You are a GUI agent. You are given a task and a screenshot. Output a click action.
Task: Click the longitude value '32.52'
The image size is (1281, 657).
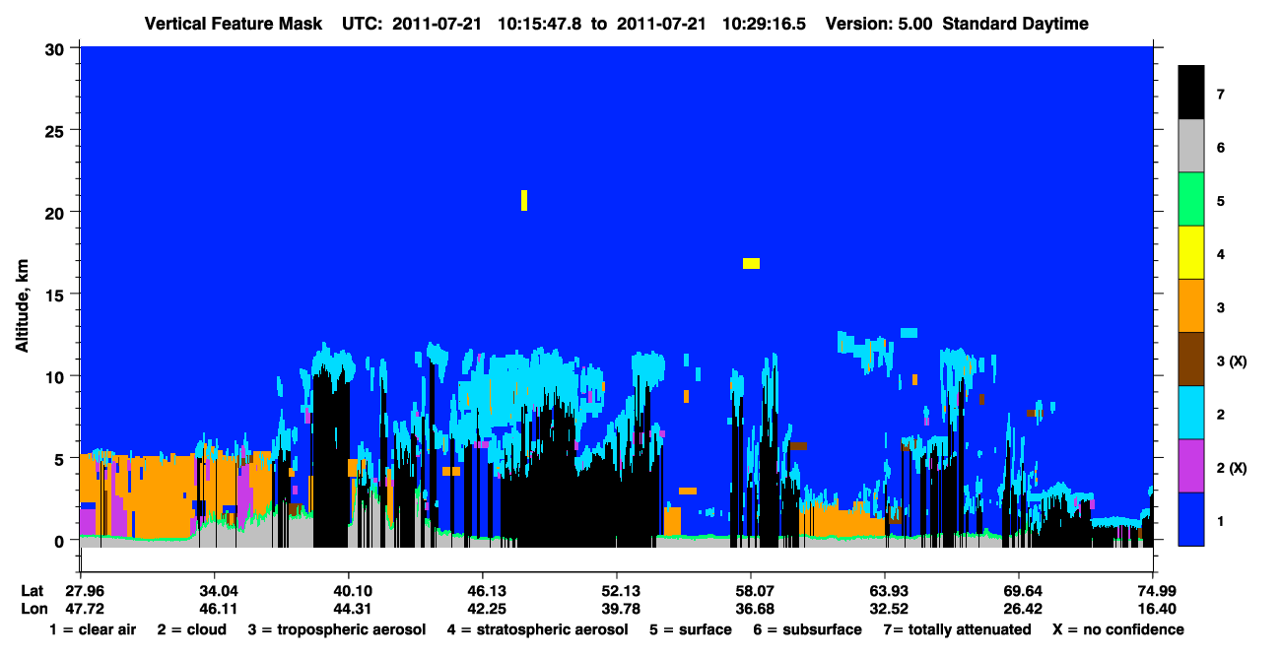pos(888,608)
